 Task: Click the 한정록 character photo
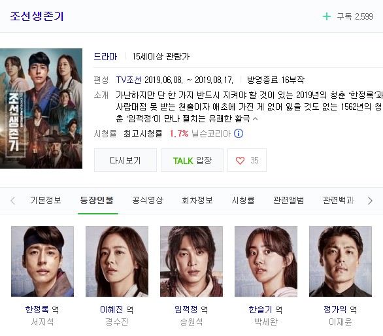[42, 261]
